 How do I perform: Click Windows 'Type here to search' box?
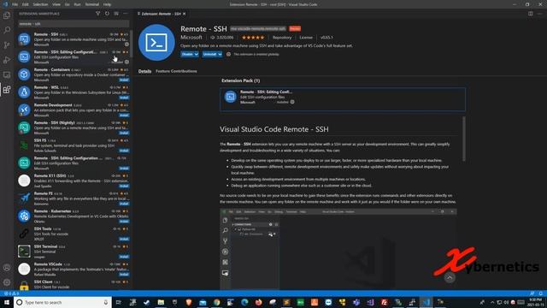point(62,302)
